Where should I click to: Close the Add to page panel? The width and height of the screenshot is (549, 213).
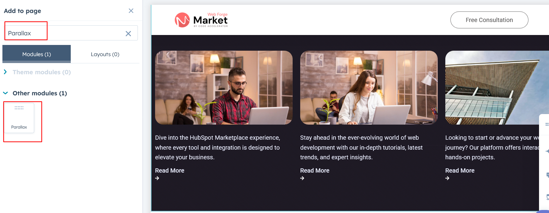[x=131, y=11]
